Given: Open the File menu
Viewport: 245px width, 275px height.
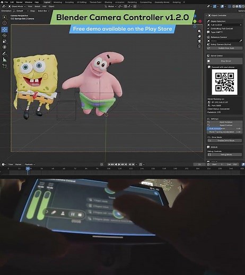Looking at the screenshot, I should coord(6,2).
